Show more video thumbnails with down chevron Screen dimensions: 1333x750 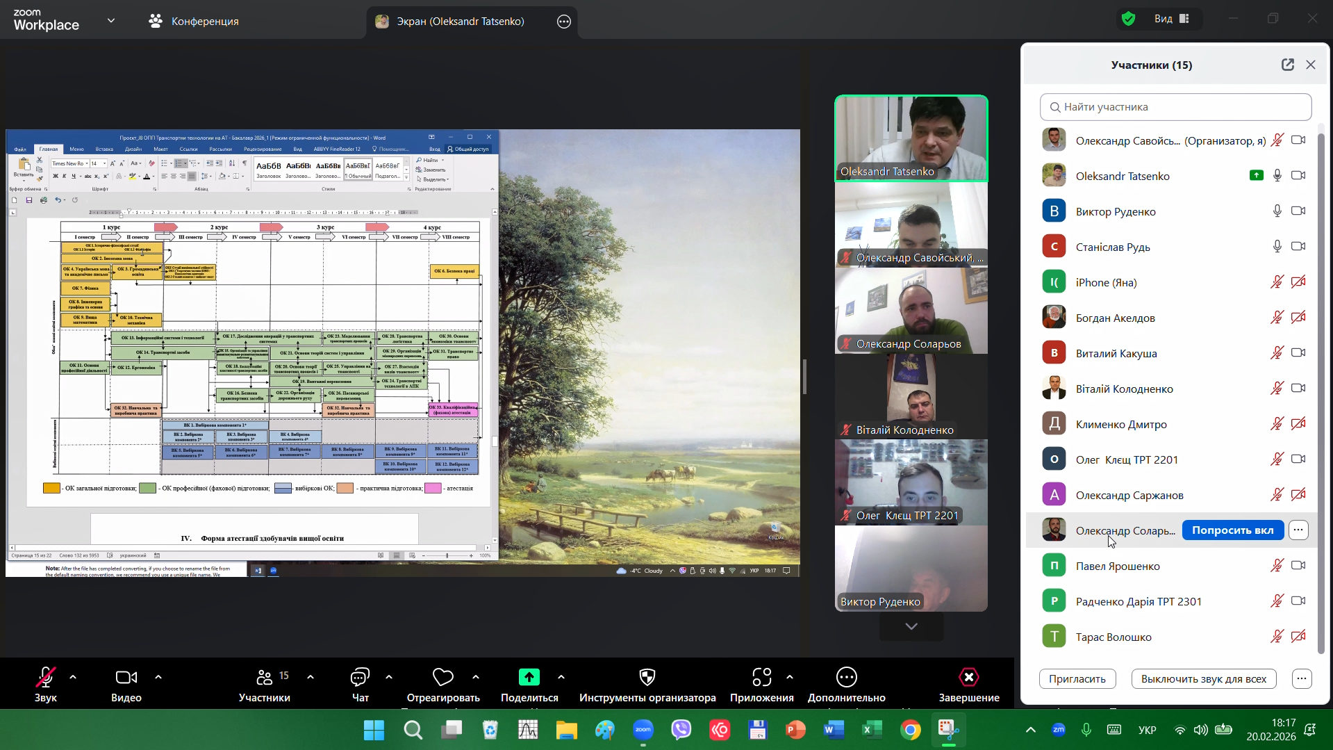point(911,626)
